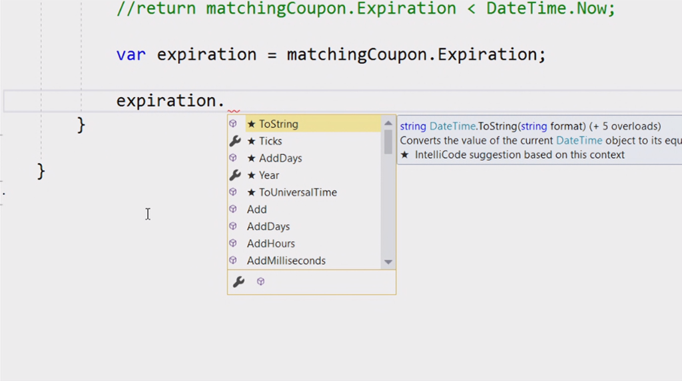
Task: Click the property wrench icon beside Year
Action: [234, 176]
